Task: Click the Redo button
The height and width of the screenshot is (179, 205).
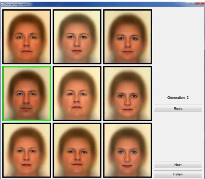Action: [x=178, y=108]
